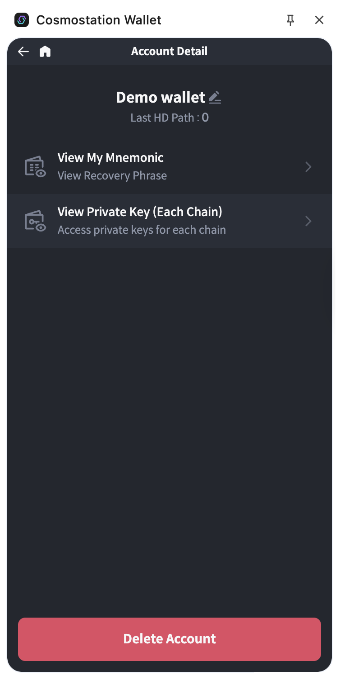Click the home icon in header
The height and width of the screenshot is (680, 340).
[45, 52]
